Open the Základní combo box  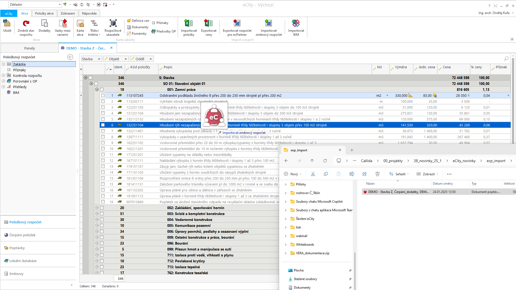coord(35,5)
